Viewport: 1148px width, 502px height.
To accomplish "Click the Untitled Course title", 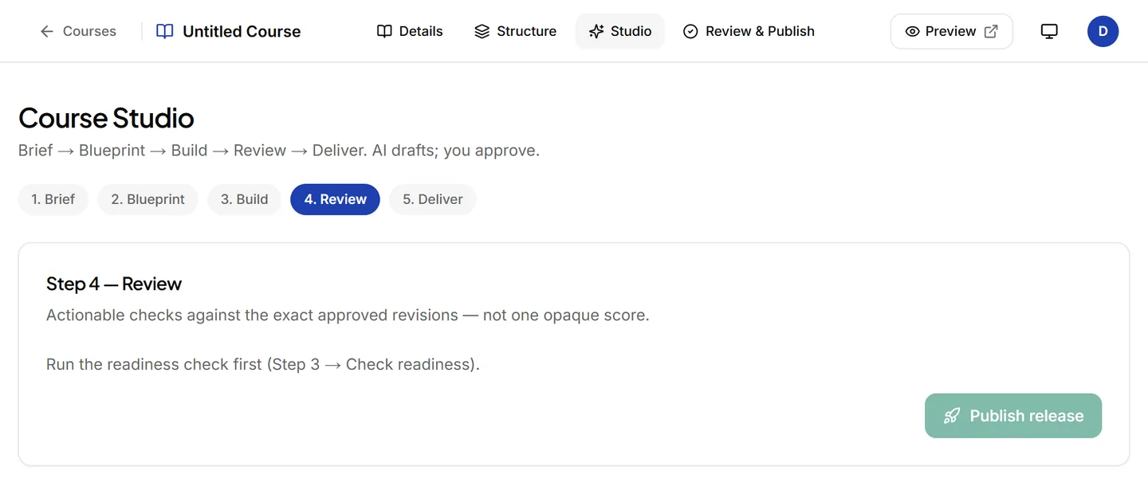I will click(242, 31).
